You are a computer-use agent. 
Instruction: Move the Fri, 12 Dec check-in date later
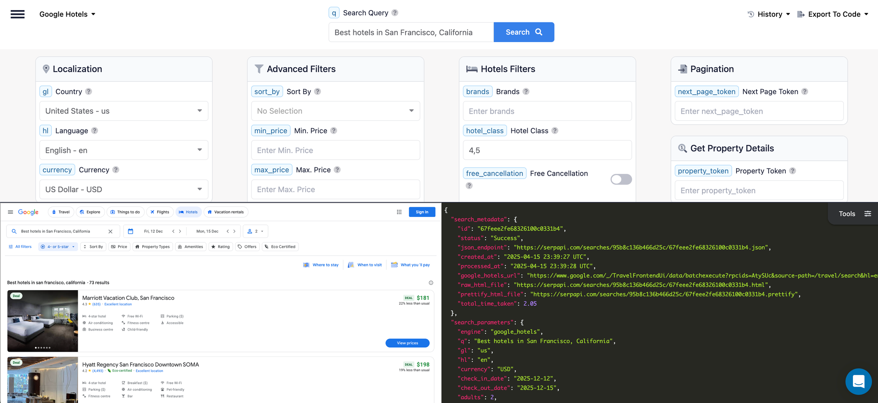click(180, 231)
